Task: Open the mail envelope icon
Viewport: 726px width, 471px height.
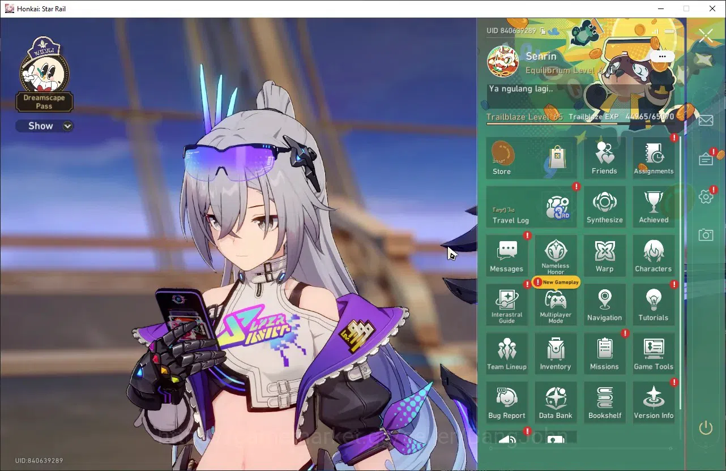Action: click(706, 120)
